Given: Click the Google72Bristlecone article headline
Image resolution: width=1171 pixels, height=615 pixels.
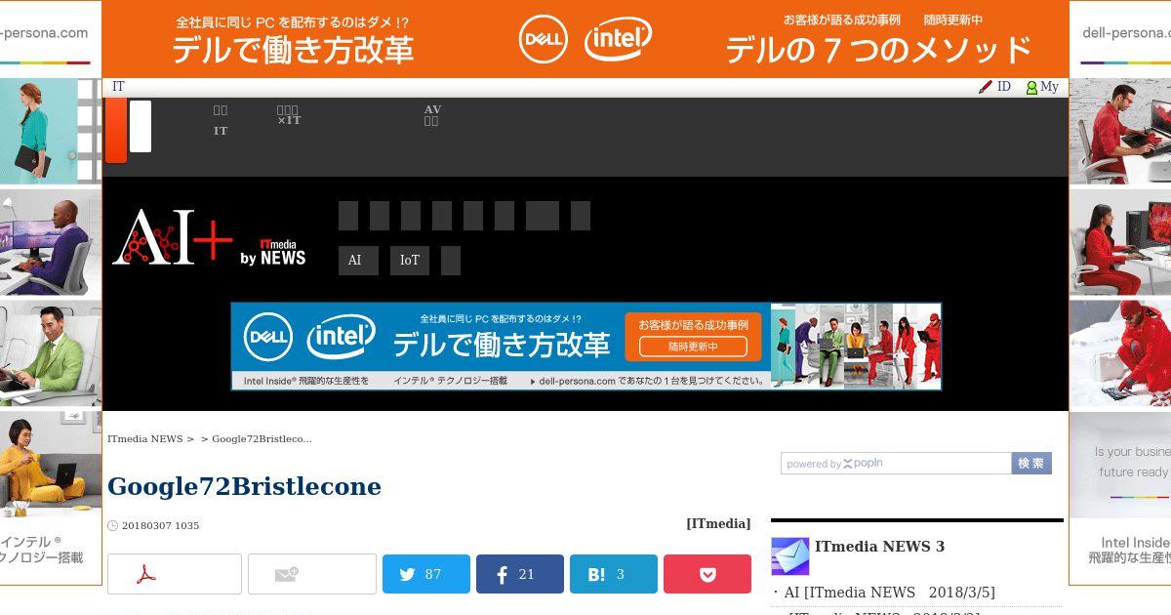Looking at the screenshot, I should pos(244,486).
